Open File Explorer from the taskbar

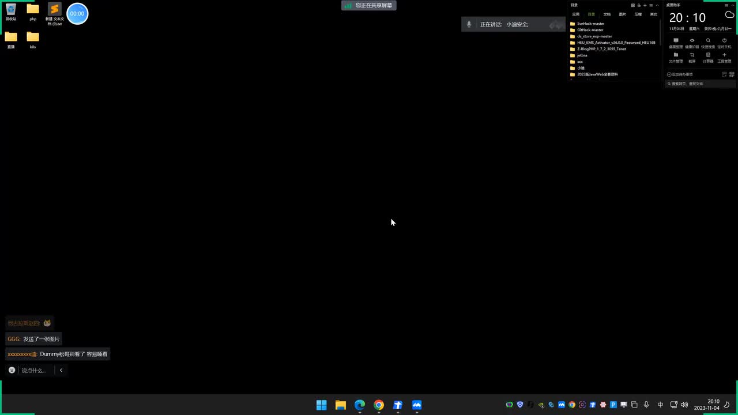pyautogui.click(x=340, y=405)
